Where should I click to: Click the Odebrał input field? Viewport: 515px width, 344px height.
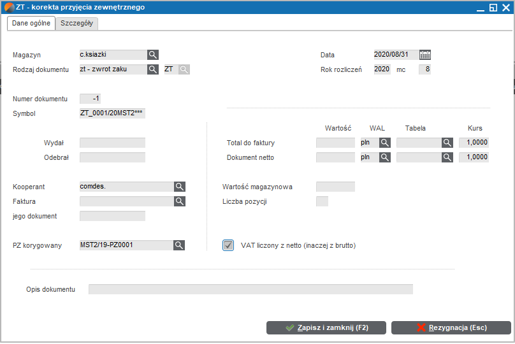coord(112,157)
